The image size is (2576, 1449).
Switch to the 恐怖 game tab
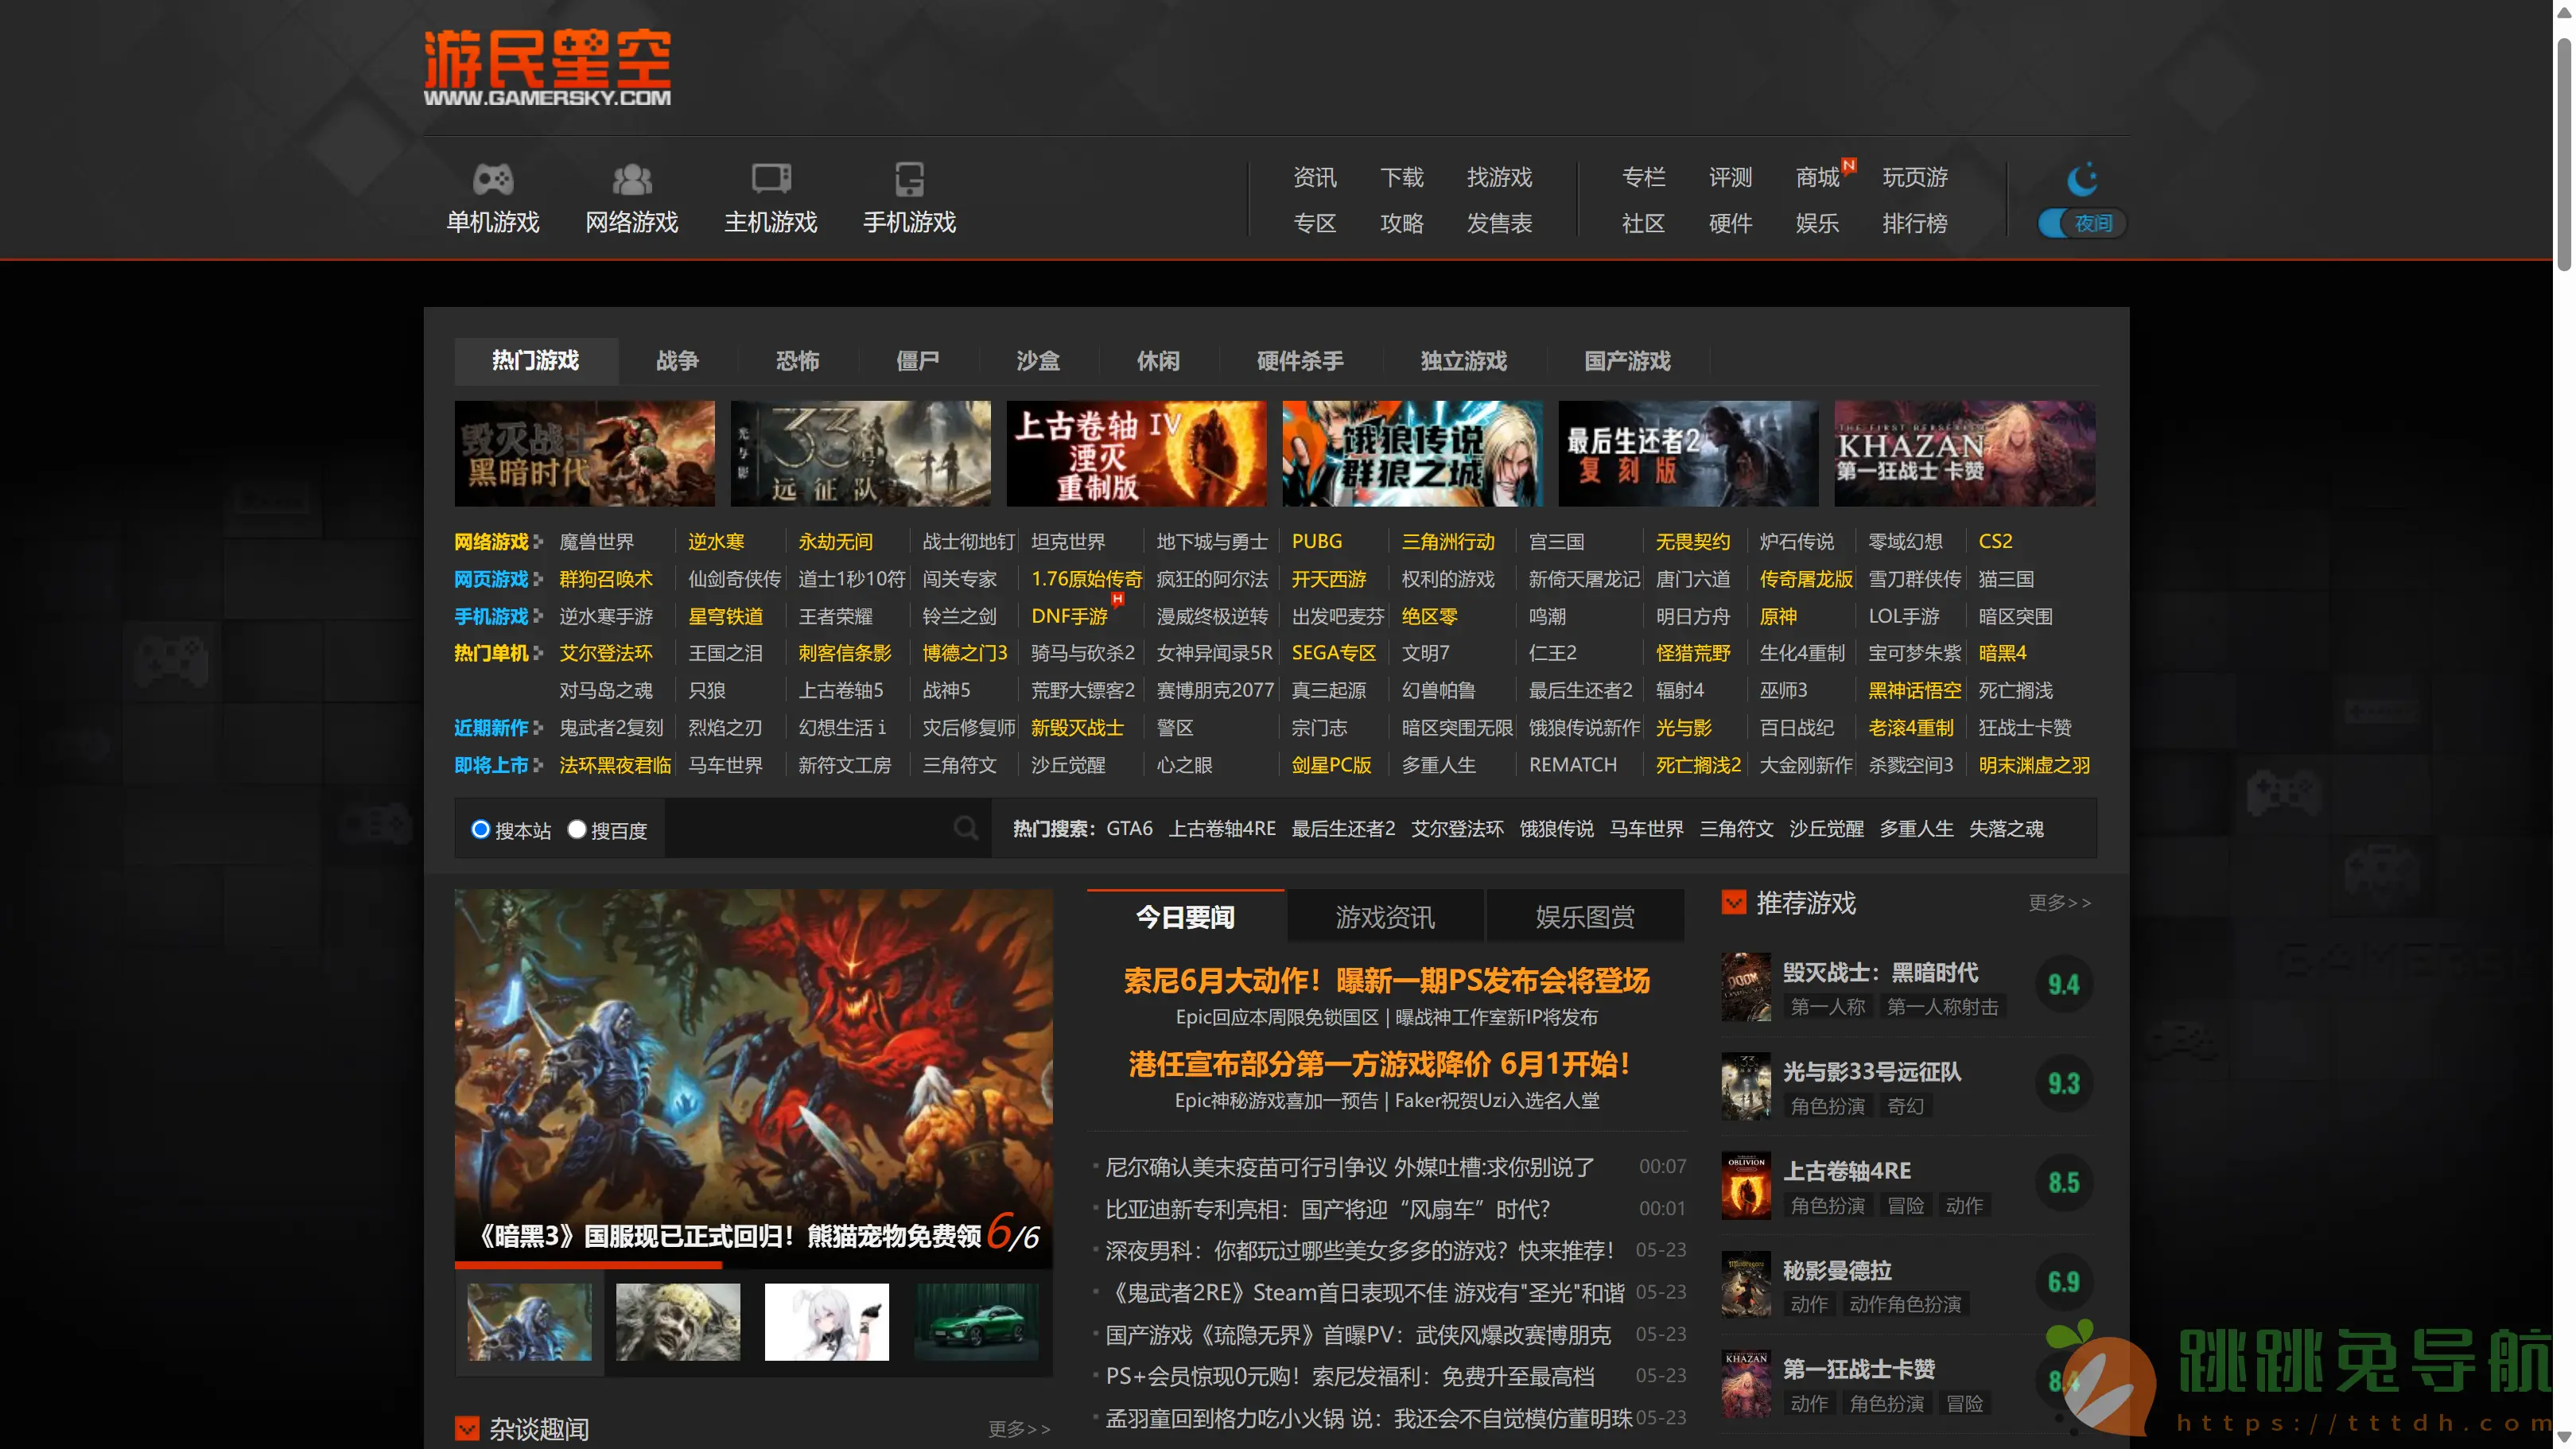point(797,361)
